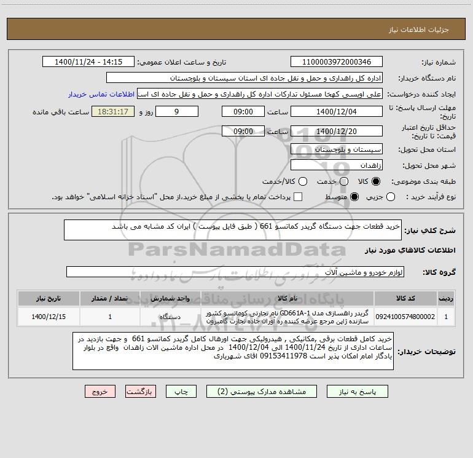Open مشاهده مدارک پیوستی (2) button
Screen dimensions: 473x458
[262, 392]
